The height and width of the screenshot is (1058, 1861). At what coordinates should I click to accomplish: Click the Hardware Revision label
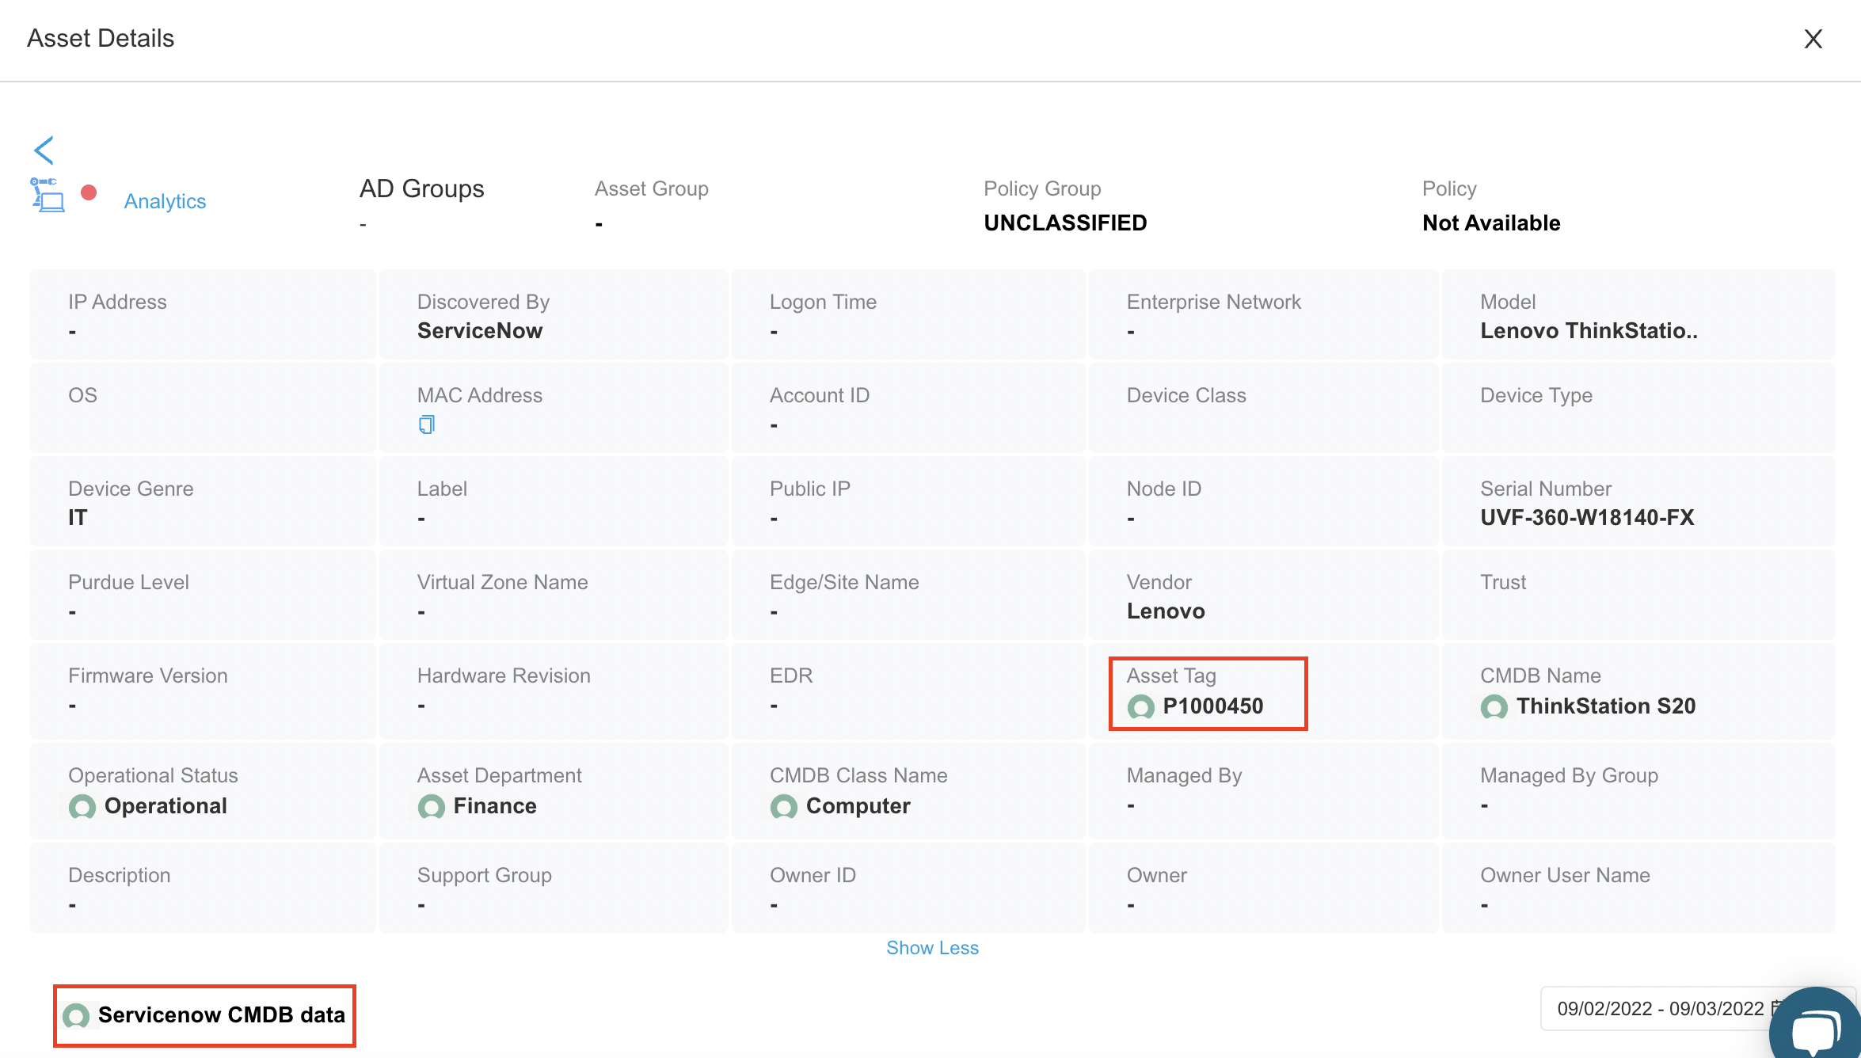click(504, 676)
